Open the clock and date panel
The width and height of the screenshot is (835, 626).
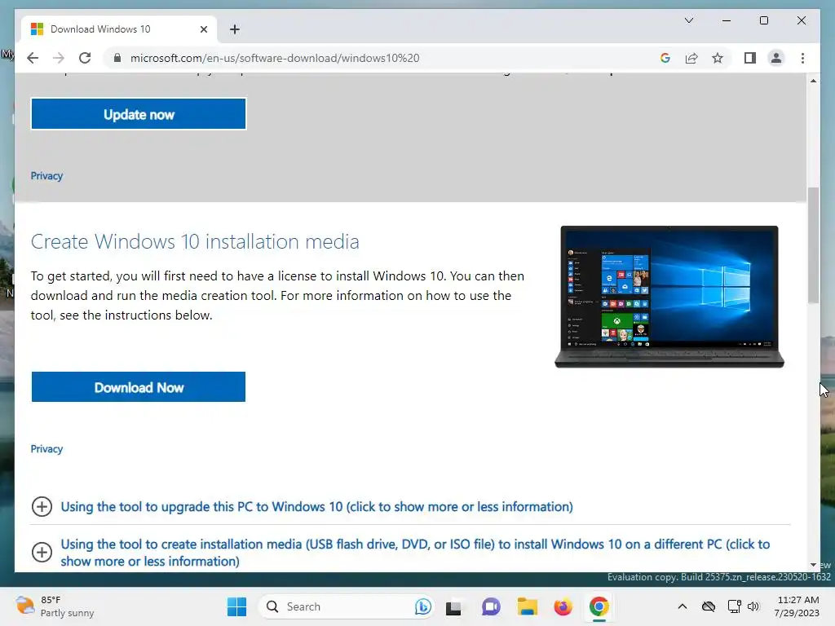click(797, 606)
